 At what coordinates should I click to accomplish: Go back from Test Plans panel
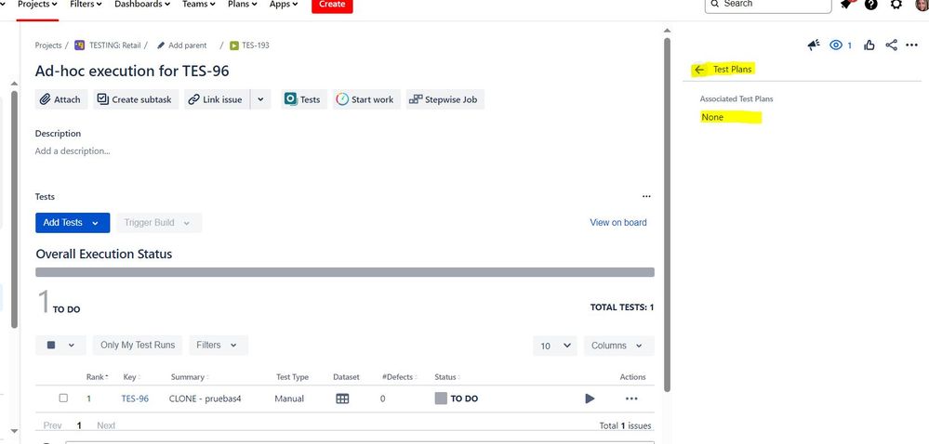pyautogui.click(x=699, y=70)
